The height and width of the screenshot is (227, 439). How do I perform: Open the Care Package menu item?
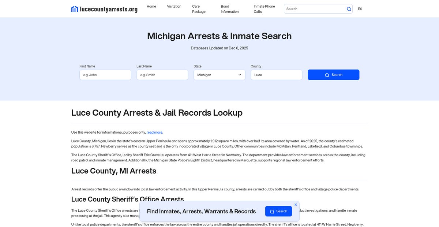click(x=199, y=9)
